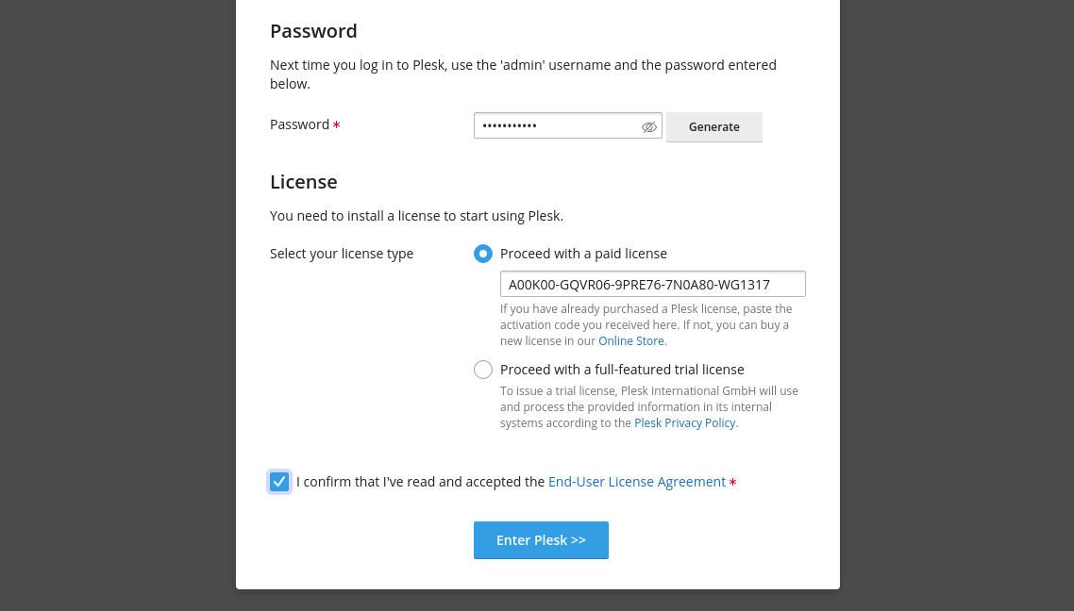
Task: Select the 'Proceed with a paid license' radio button
Action: point(483,254)
